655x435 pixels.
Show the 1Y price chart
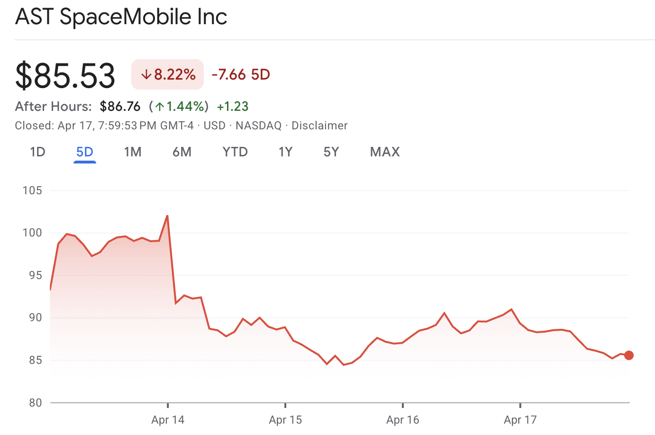pos(285,152)
